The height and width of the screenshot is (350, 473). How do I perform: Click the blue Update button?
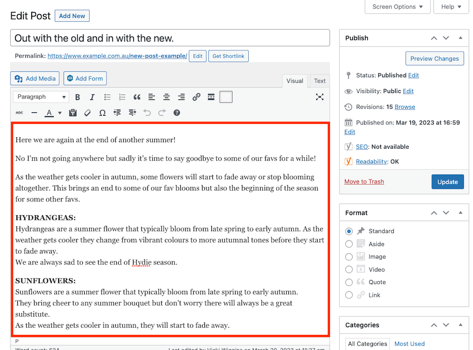click(447, 182)
